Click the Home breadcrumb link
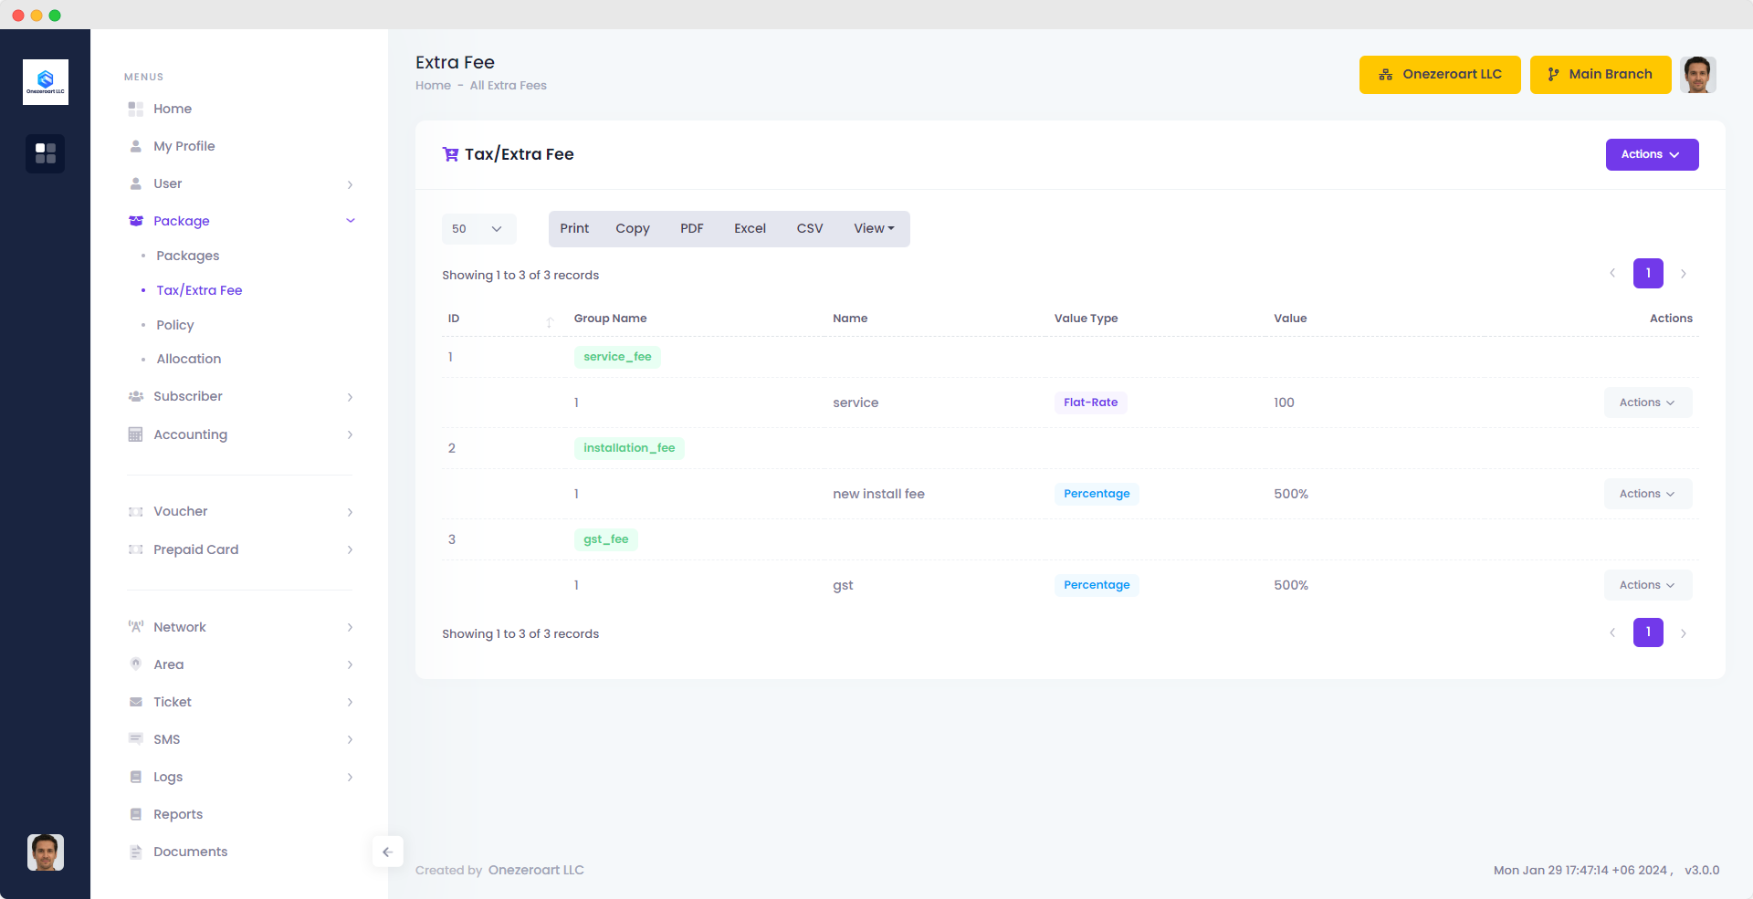The width and height of the screenshot is (1753, 899). coord(433,86)
